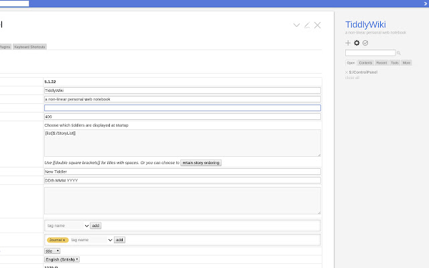Edit the New Tiddler title field
Viewport: 429px width, 268px height.
click(182, 172)
